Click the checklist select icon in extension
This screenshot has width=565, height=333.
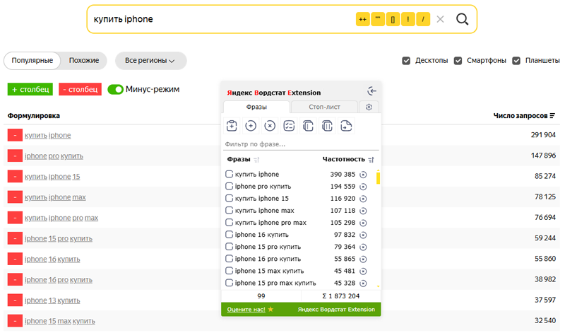pos(289,126)
